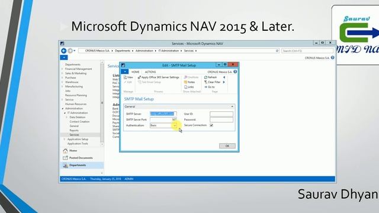Click Administration in the address breadcrumb
This screenshot has height=213, width=379.
tap(144, 51)
